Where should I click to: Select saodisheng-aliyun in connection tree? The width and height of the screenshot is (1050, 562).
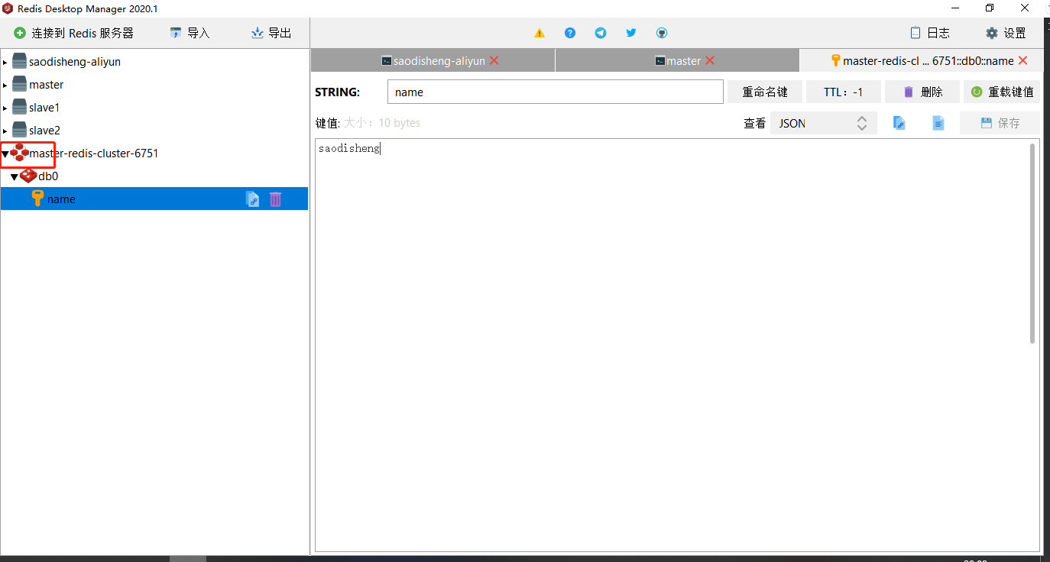(x=75, y=62)
